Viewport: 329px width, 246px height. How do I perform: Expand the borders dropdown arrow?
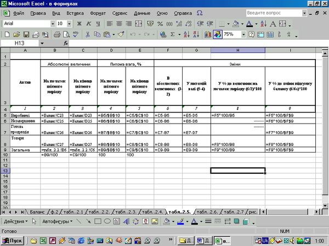[228, 24]
